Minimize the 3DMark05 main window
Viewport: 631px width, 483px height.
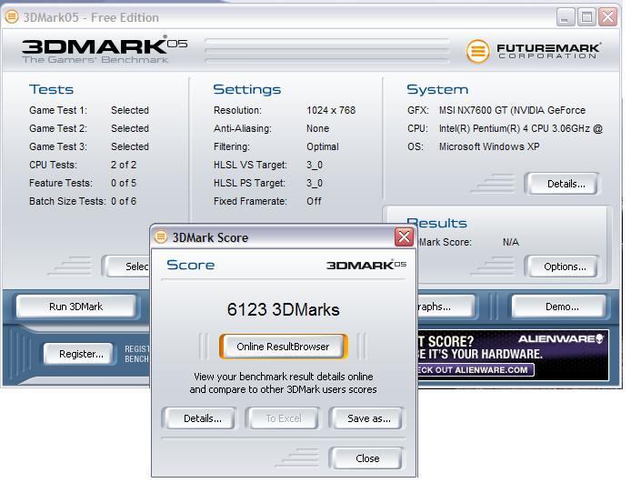(x=565, y=17)
